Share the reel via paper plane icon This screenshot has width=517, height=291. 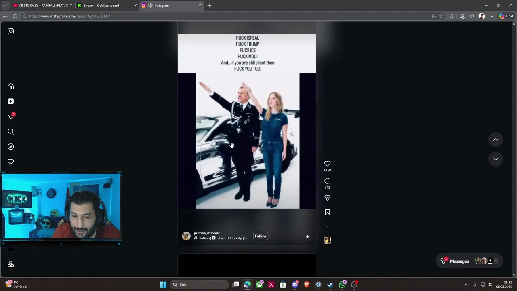coord(328,198)
